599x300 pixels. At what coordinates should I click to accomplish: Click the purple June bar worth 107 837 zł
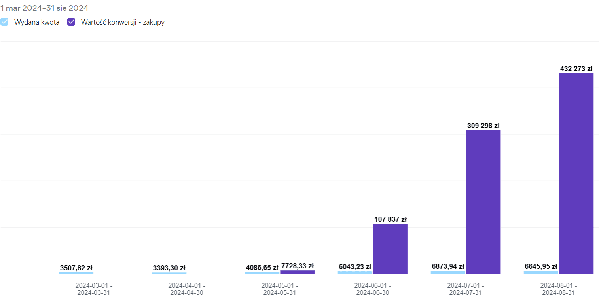pos(390,249)
